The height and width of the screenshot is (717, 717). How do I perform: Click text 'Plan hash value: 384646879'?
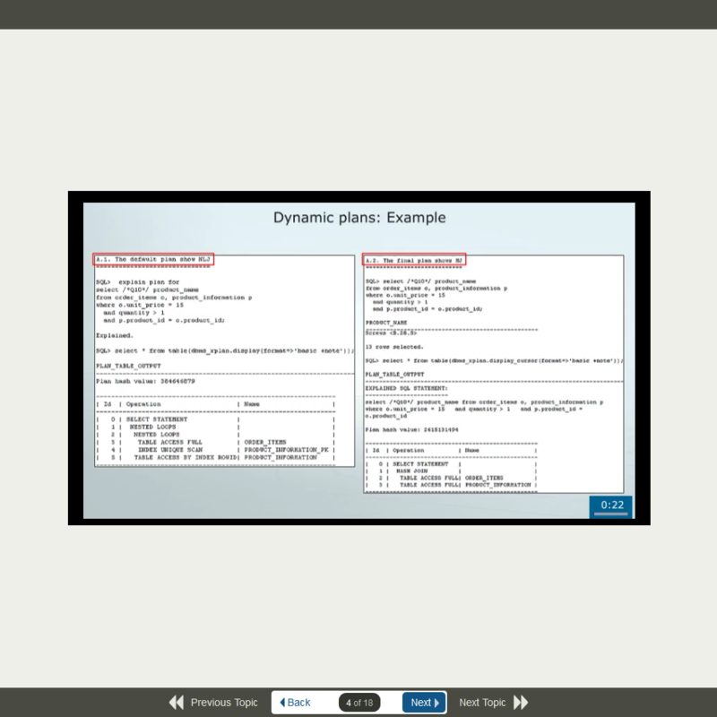(145, 381)
